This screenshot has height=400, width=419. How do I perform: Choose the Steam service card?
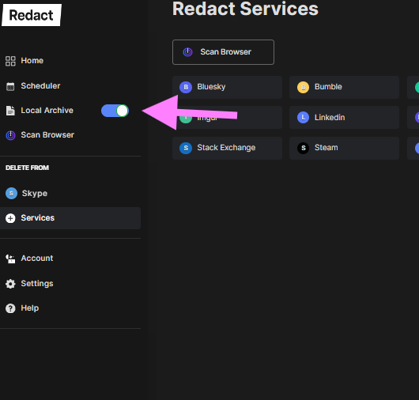tap(344, 148)
